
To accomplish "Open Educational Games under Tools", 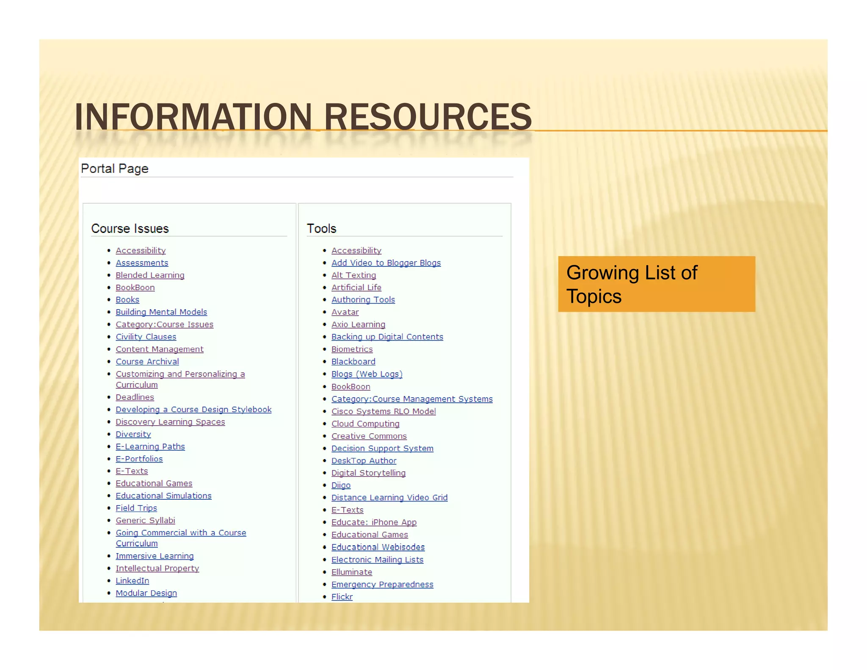I will 370,534.
